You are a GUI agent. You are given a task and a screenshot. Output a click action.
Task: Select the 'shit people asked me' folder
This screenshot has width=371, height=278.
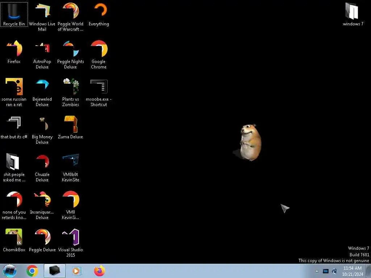pos(14,167)
